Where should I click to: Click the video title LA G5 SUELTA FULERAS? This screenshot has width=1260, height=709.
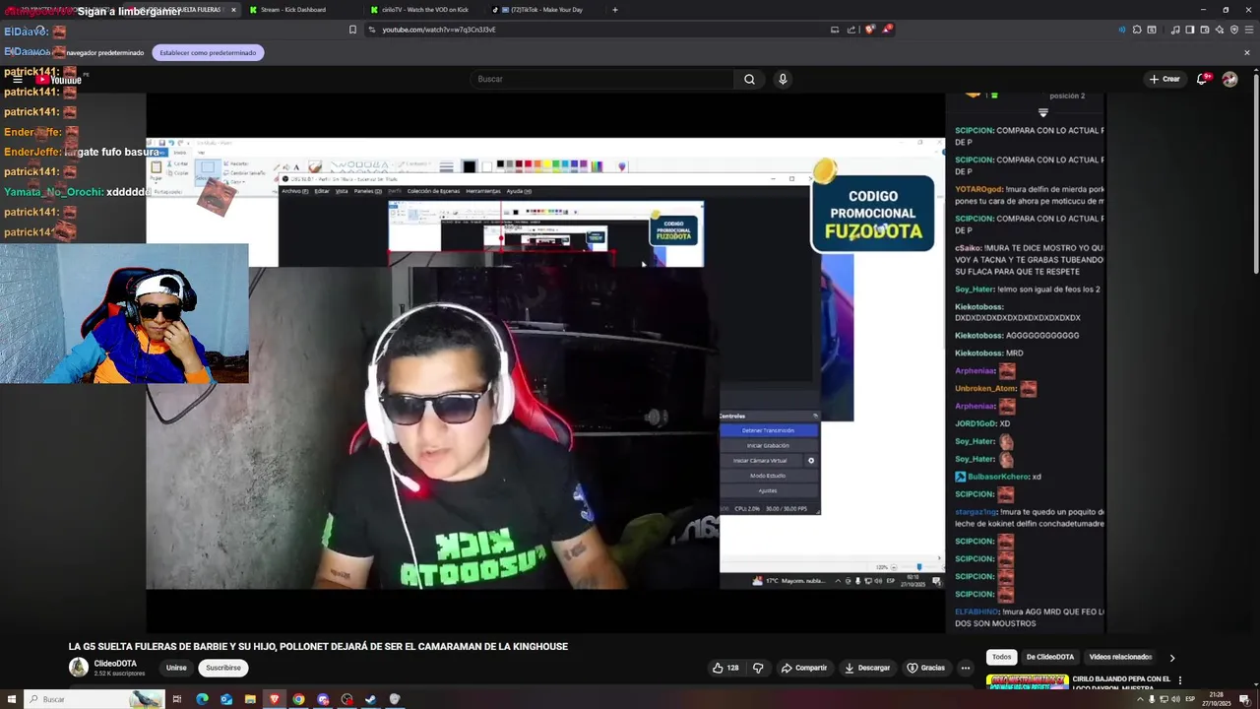(318, 647)
